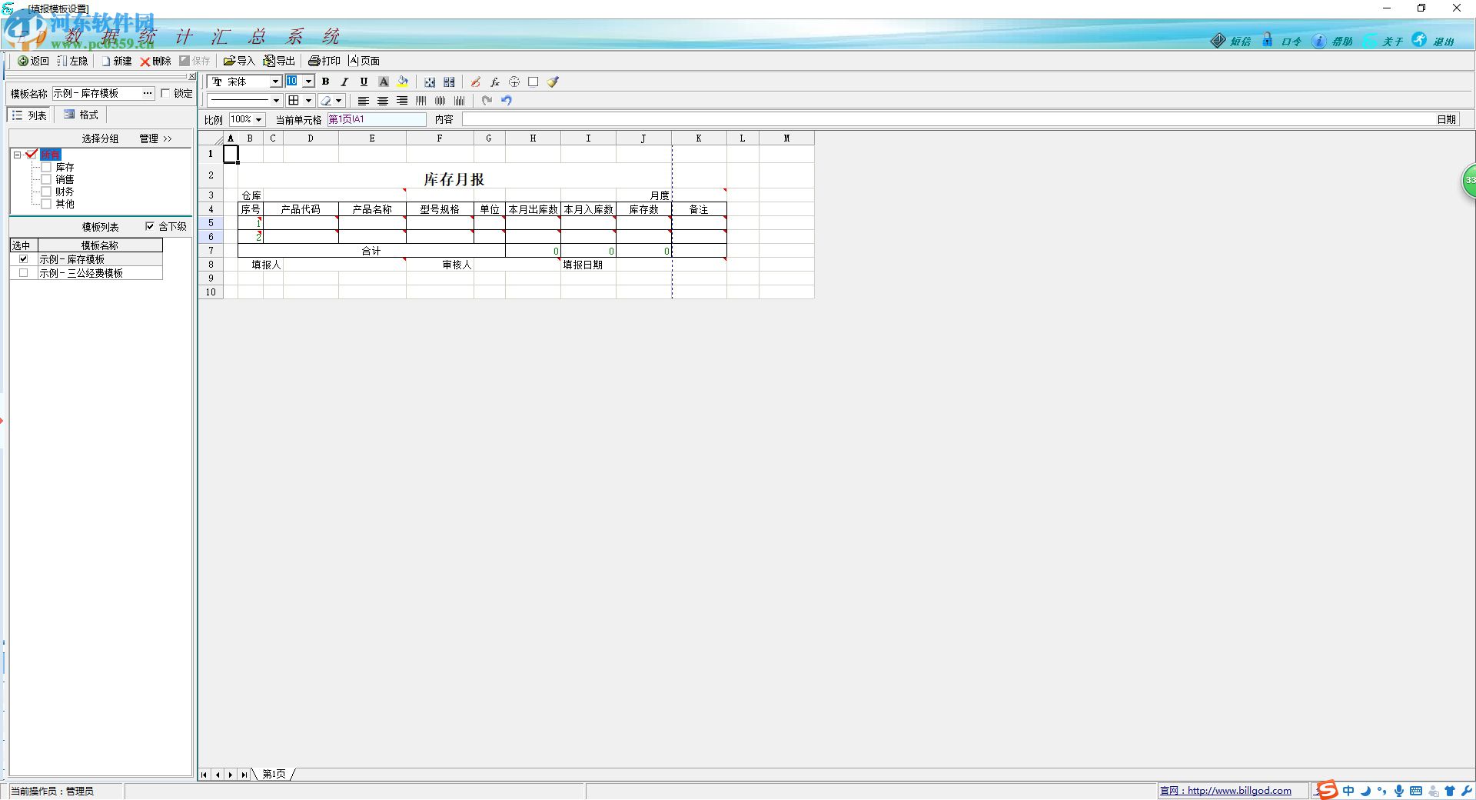Align cell text to the left
The width and height of the screenshot is (1476, 800).
tap(364, 101)
